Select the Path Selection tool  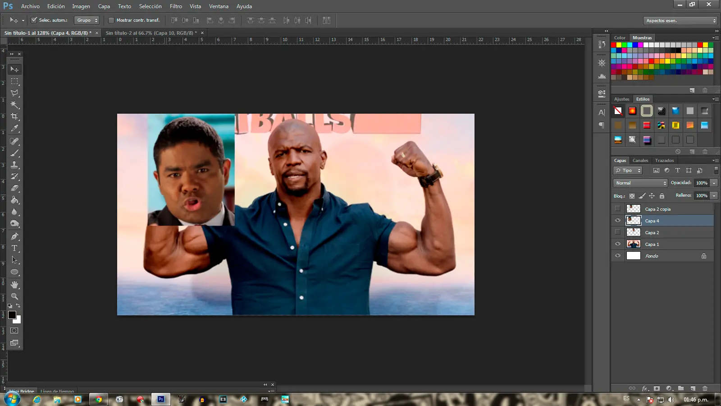pos(14,260)
